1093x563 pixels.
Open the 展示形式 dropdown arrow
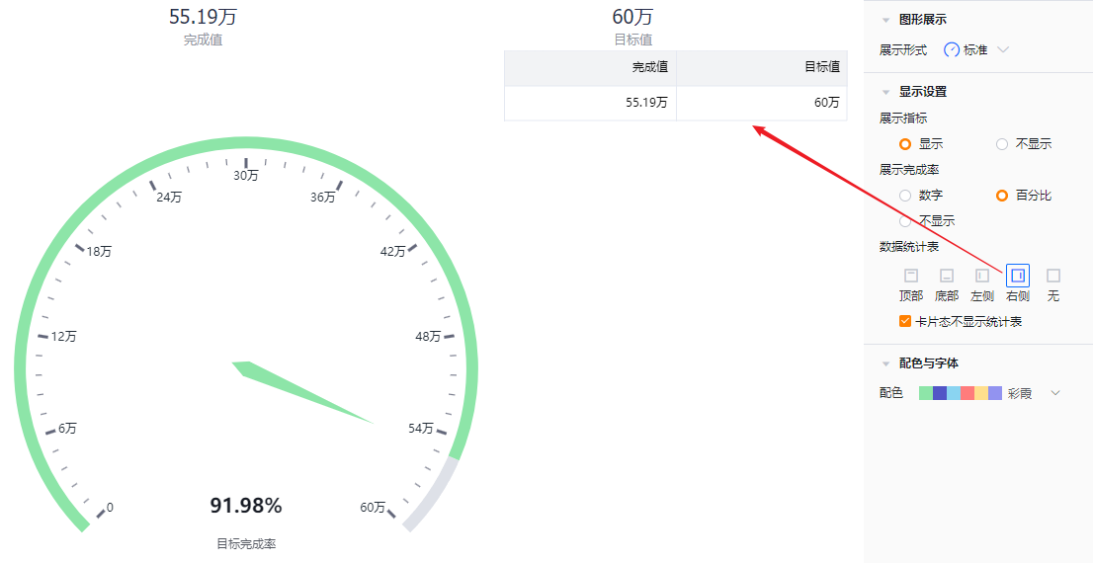tap(1003, 50)
